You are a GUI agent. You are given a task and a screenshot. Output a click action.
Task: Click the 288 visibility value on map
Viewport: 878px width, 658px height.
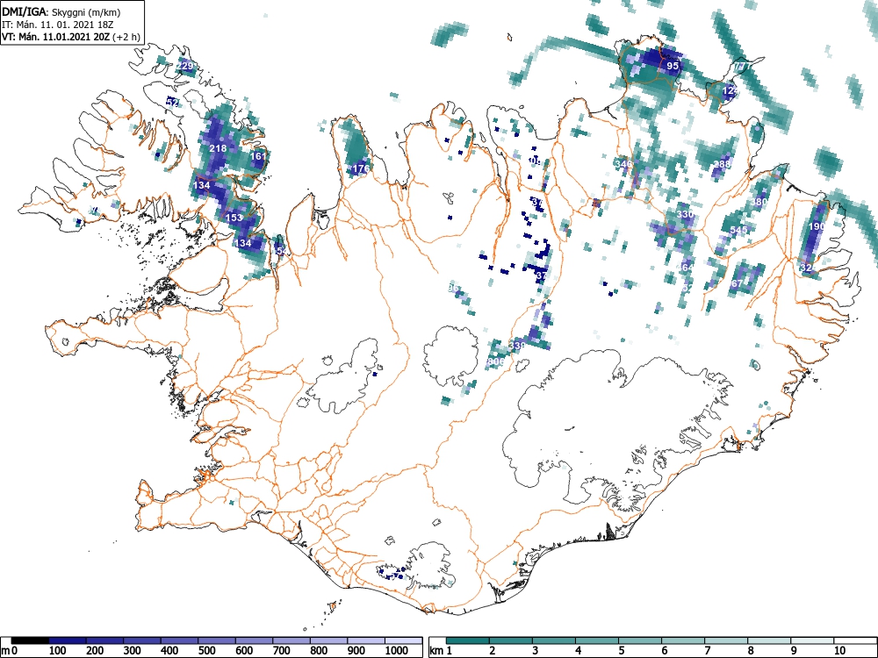point(722,164)
